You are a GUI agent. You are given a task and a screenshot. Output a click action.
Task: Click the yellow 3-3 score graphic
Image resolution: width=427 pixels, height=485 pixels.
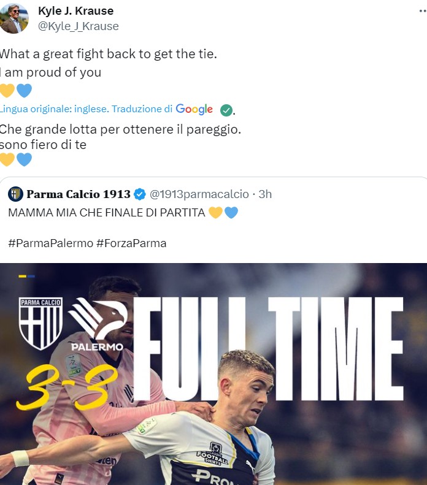coord(67,388)
